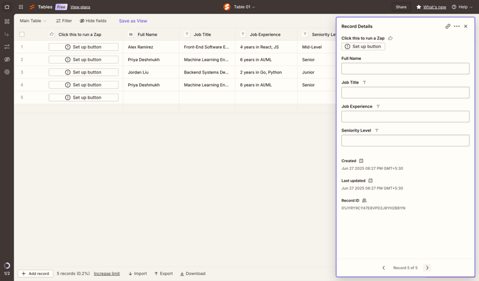Click the What's new star icon
The image size is (479, 281).
(x=419, y=7)
